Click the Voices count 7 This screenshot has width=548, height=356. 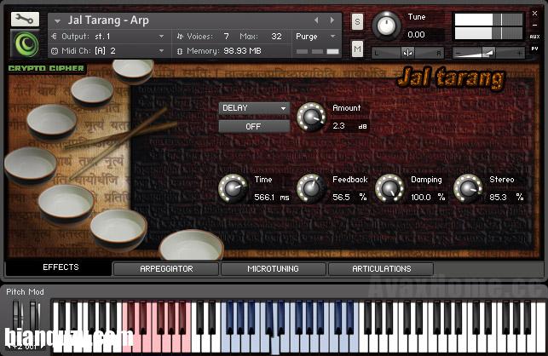pyautogui.click(x=227, y=37)
